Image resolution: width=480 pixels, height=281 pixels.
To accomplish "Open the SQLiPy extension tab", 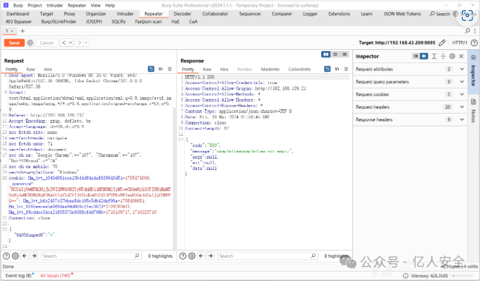I will point(118,21).
